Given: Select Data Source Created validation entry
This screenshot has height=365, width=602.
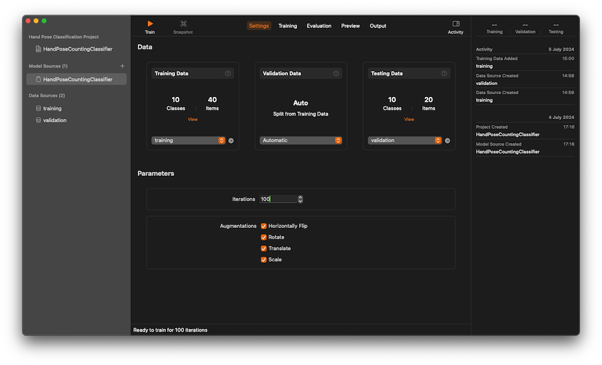Looking at the screenshot, I should (x=525, y=80).
